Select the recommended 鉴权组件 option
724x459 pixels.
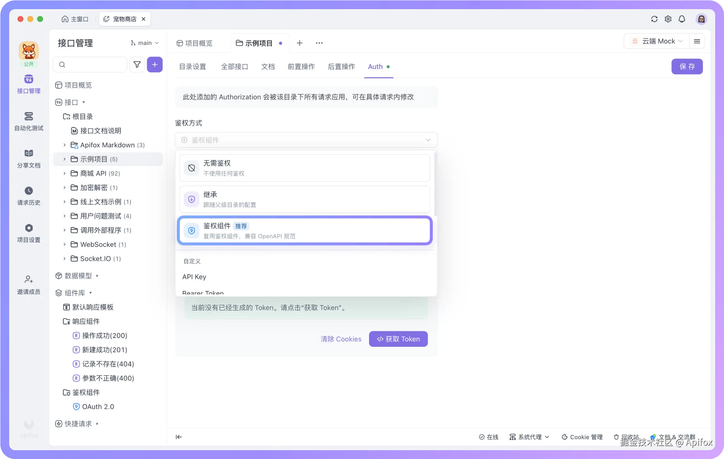pyautogui.click(x=304, y=230)
